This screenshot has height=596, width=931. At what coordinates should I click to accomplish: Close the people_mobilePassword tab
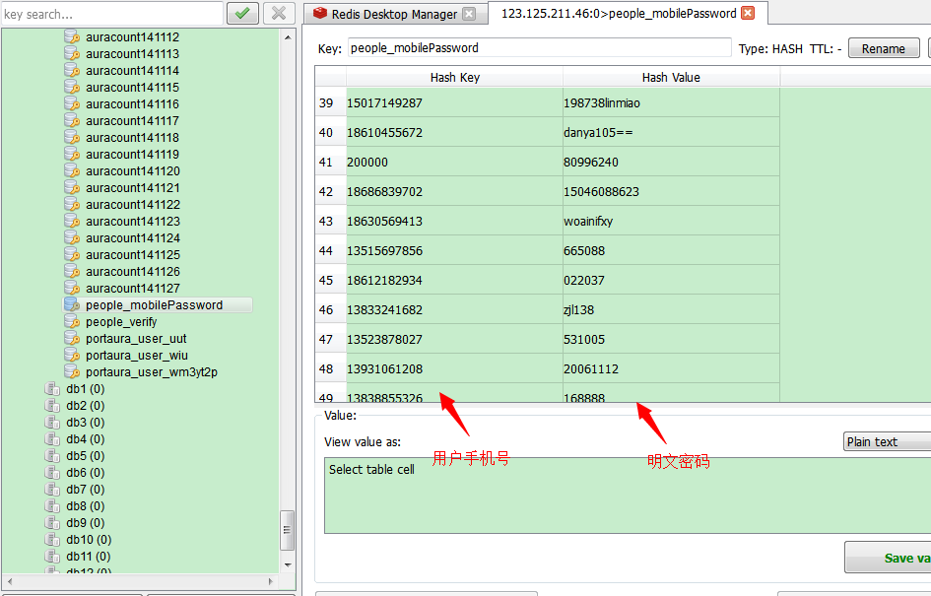[748, 13]
